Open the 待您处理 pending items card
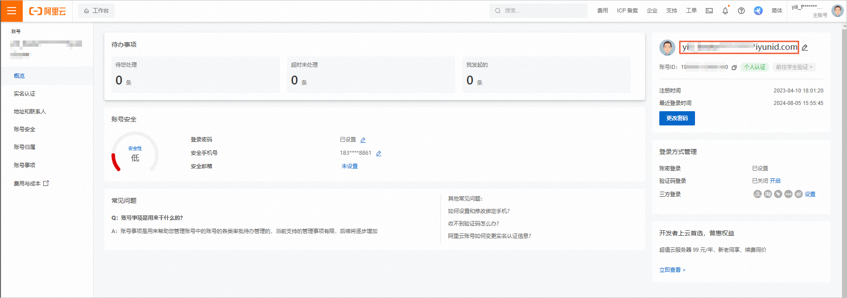Viewport: 847px width, 298px height. pyautogui.click(x=196, y=75)
